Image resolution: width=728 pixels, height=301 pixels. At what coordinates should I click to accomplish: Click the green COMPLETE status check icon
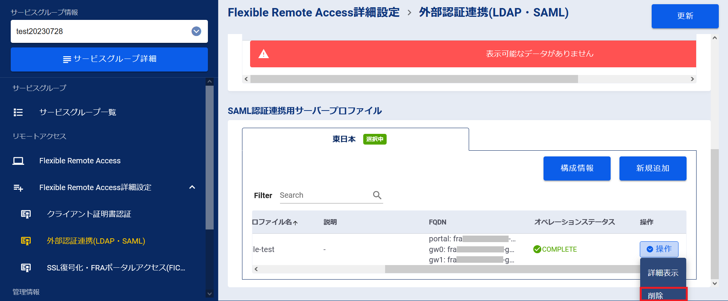point(537,249)
